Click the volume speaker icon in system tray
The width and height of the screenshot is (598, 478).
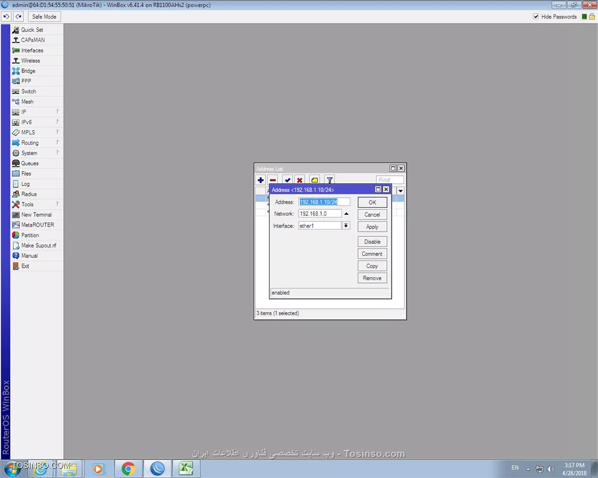(550, 469)
